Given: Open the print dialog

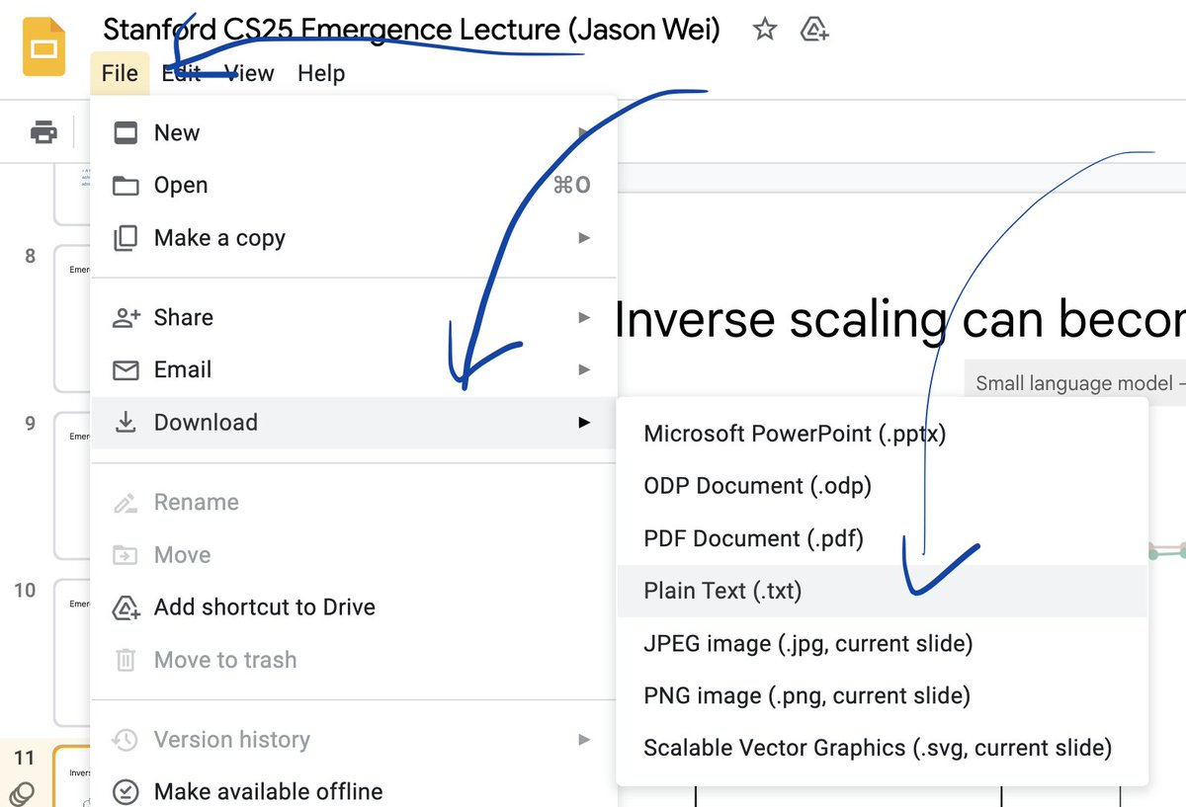Looking at the screenshot, I should pos(42,131).
